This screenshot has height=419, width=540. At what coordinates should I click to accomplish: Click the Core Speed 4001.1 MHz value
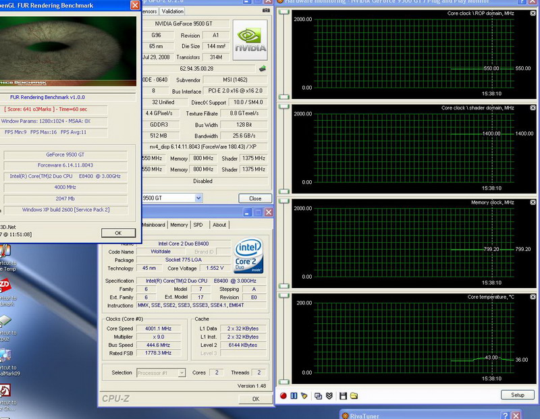[159, 329]
